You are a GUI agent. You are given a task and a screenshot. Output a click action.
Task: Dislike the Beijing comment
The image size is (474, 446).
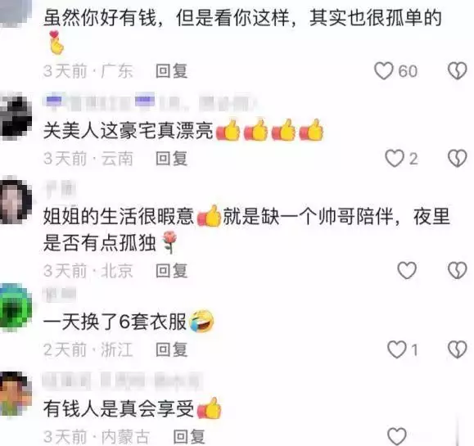458,270
